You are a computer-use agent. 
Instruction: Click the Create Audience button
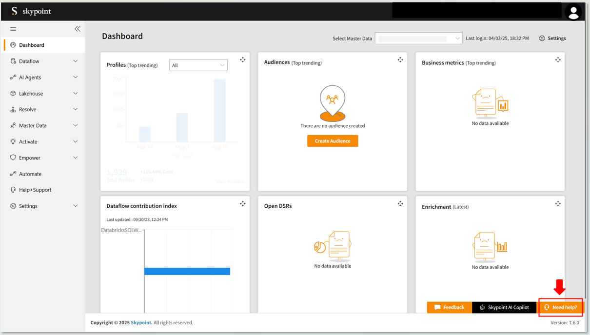point(333,141)
